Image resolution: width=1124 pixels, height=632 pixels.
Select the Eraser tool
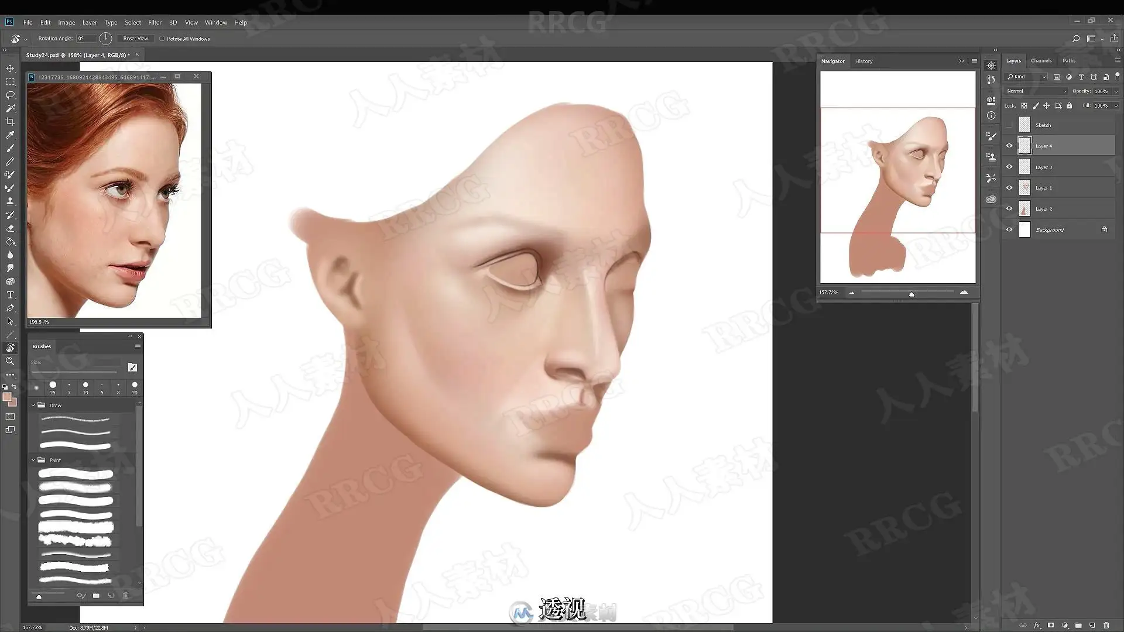[10, 228]
